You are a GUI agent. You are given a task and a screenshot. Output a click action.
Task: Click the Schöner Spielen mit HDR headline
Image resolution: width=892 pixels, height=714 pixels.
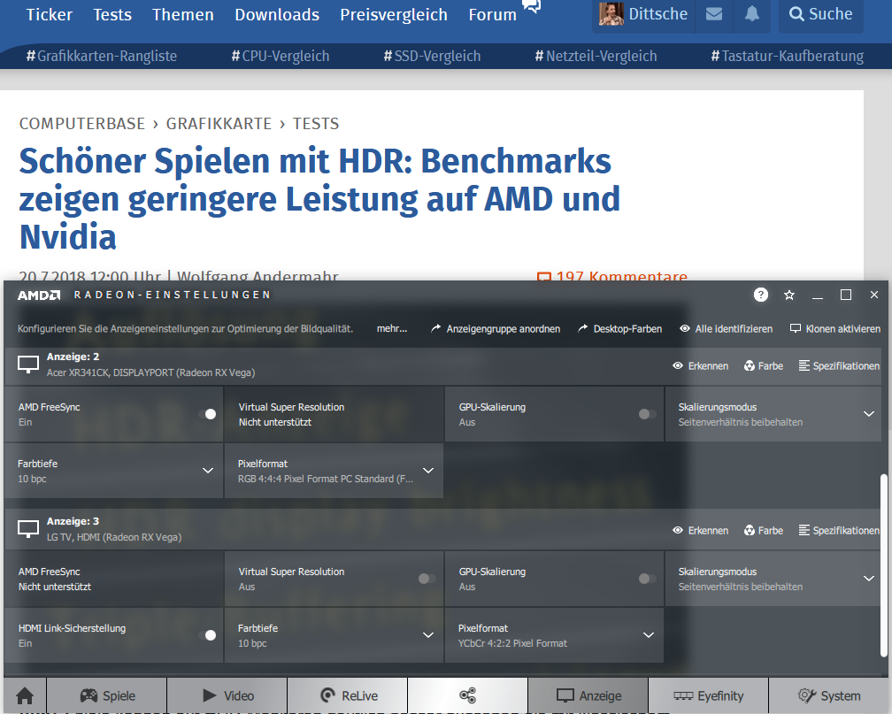[319, 198]
